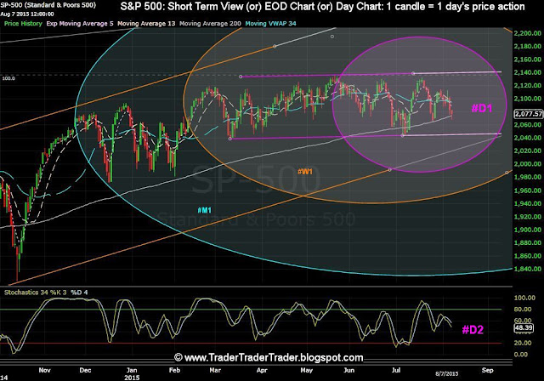The height and width of the screenshot is (381, 544).
Task: Click the Mar label on the time axis
Action: [x=215, y=370]
